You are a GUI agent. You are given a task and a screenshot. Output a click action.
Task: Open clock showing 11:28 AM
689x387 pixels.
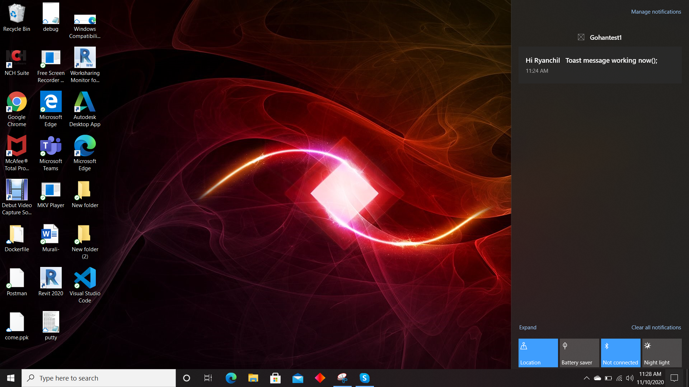tap(650, 378)
